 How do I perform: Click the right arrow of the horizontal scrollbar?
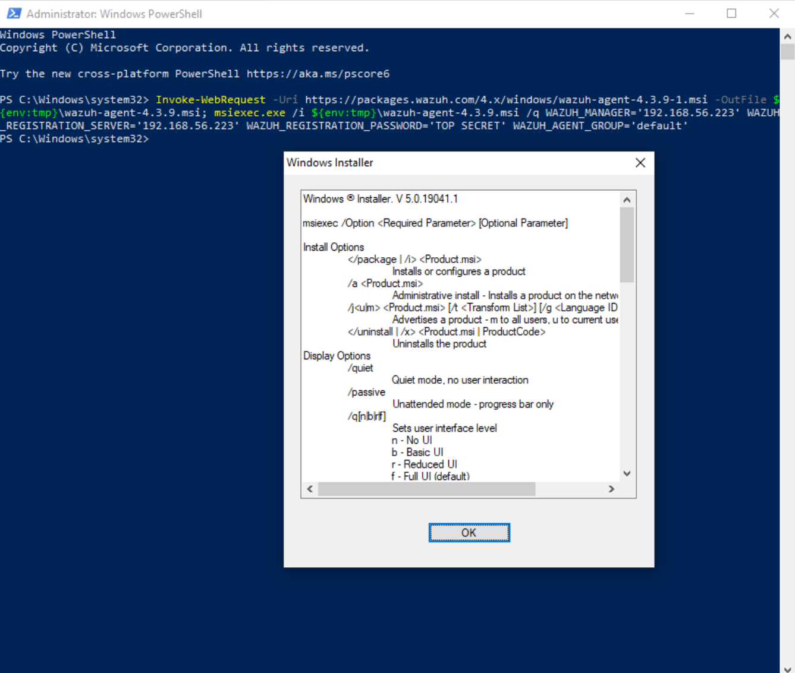pos(611,489)
